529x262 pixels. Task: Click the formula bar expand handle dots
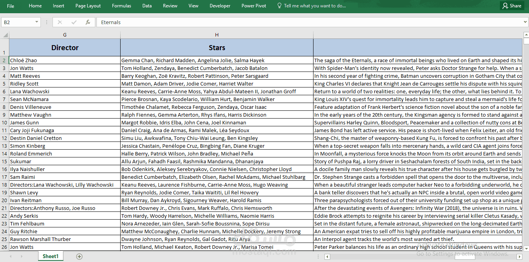pyautogui.click(x=47, y=22)
